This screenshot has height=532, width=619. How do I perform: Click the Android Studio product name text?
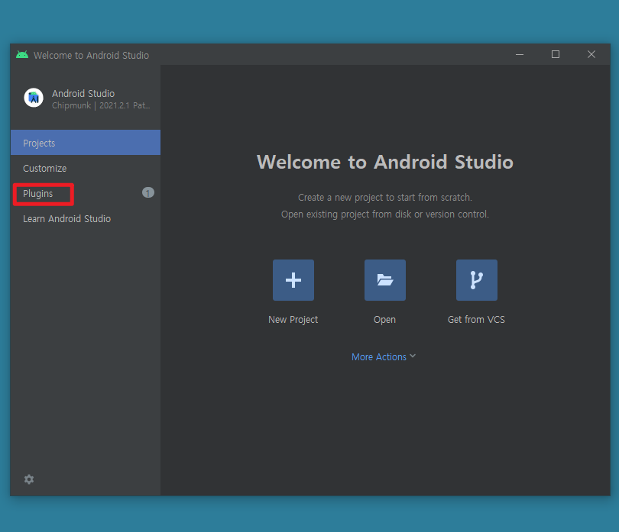coord(83,93)
